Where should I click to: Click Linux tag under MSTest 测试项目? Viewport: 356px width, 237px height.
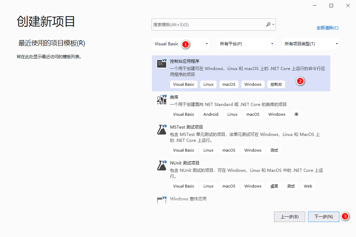point(209,150)
